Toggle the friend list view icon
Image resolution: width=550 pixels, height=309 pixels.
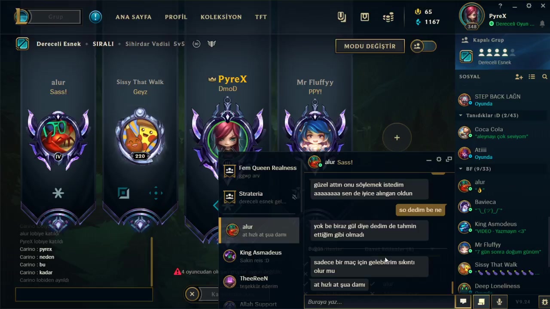click(x=532, y=77)
